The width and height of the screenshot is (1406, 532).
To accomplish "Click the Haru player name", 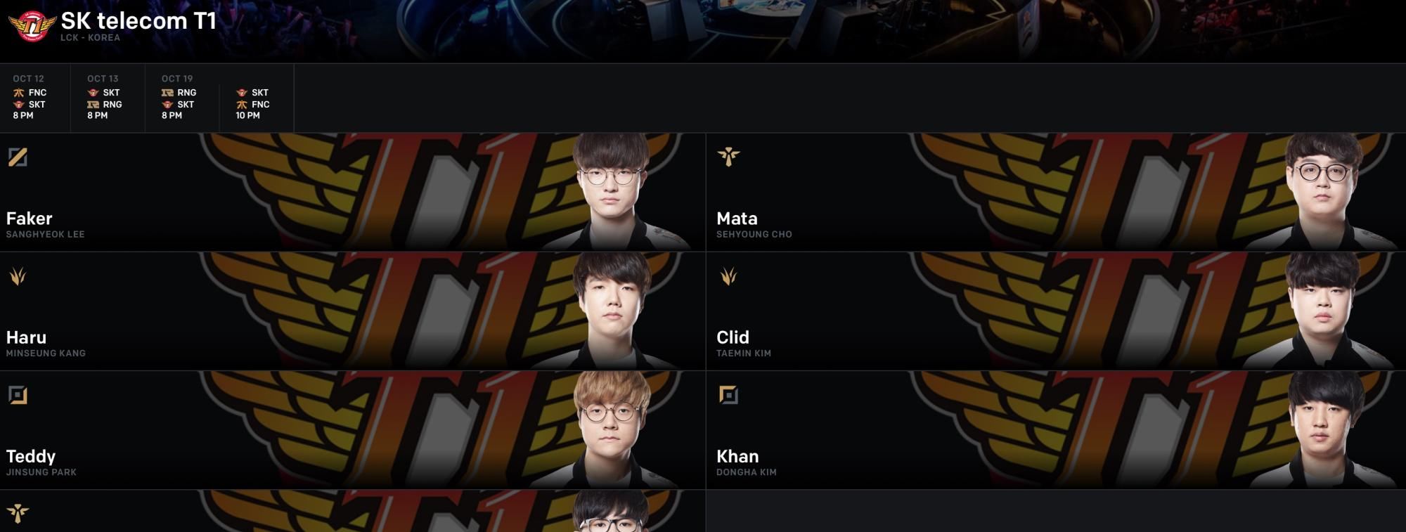I will click(26, 337).
